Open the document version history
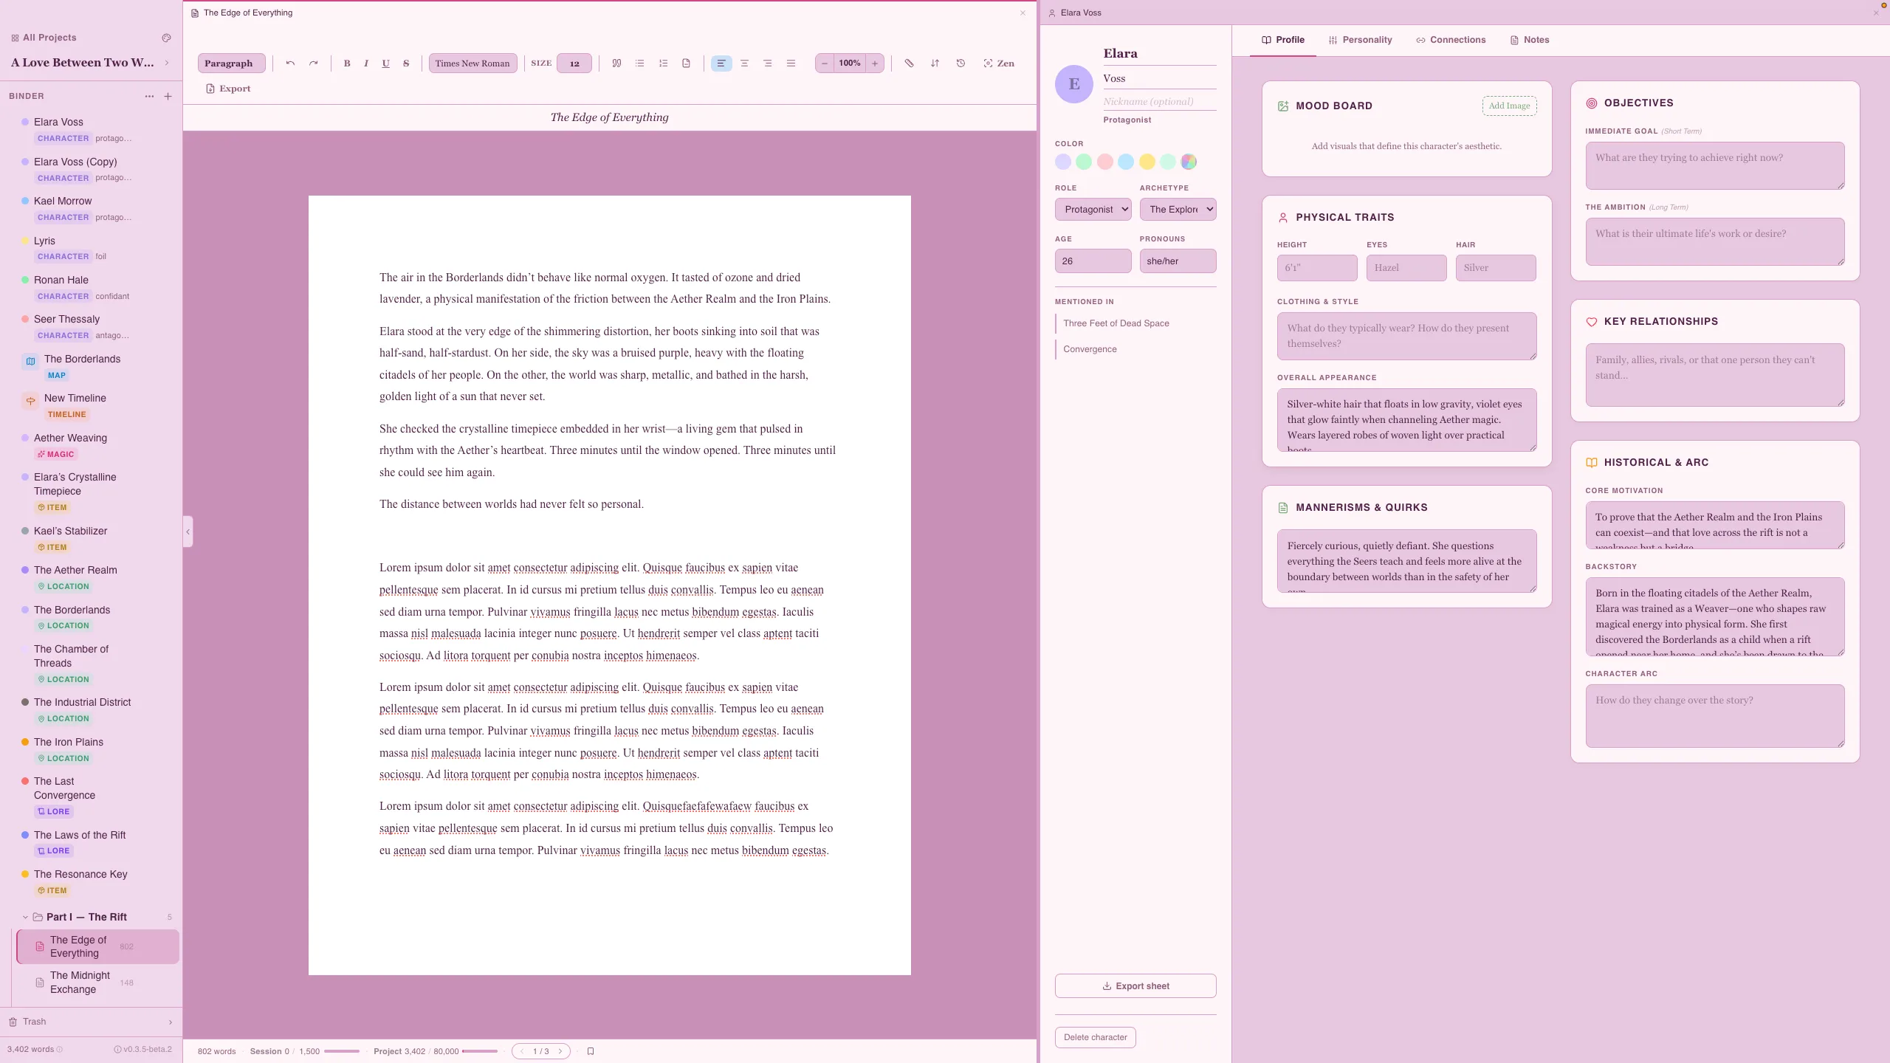 click(959, 63)
